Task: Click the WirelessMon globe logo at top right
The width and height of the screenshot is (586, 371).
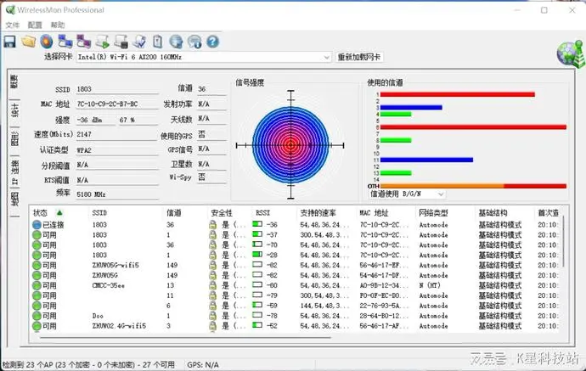Action: click(x=571, y=54)
